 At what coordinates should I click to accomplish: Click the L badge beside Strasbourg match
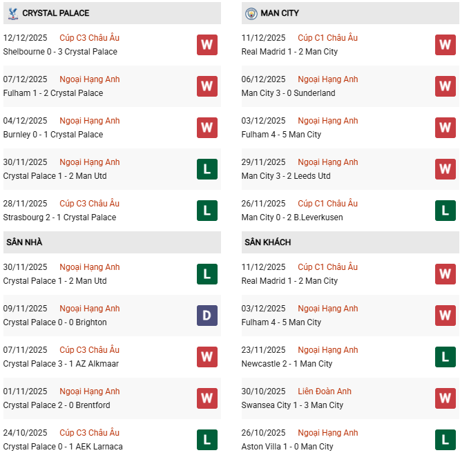pos(207,211)
